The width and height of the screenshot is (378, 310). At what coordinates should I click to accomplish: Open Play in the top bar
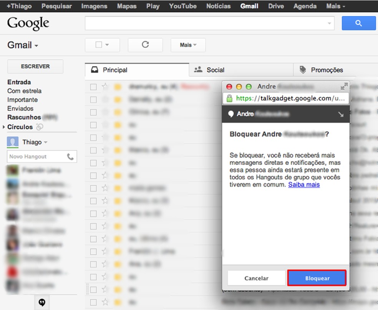(153, 6)
